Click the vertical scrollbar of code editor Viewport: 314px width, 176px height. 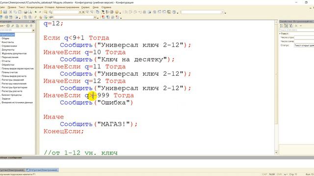tap(276, 74)
